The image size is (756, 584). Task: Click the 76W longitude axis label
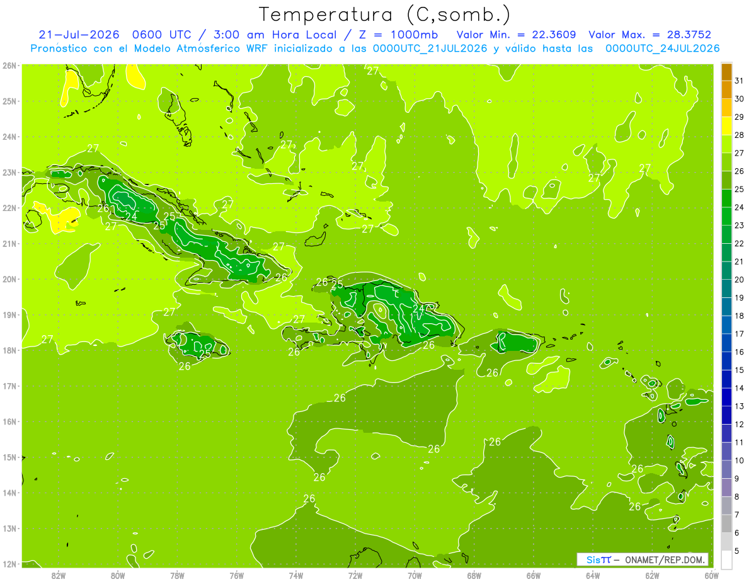237,575
